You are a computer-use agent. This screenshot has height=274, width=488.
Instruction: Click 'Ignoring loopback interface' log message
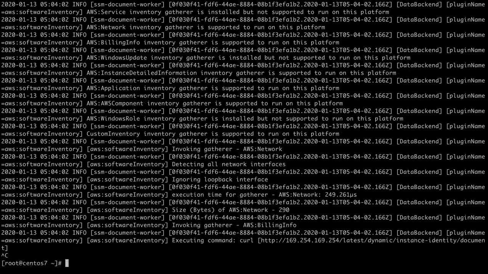click(x=220, y=179)
